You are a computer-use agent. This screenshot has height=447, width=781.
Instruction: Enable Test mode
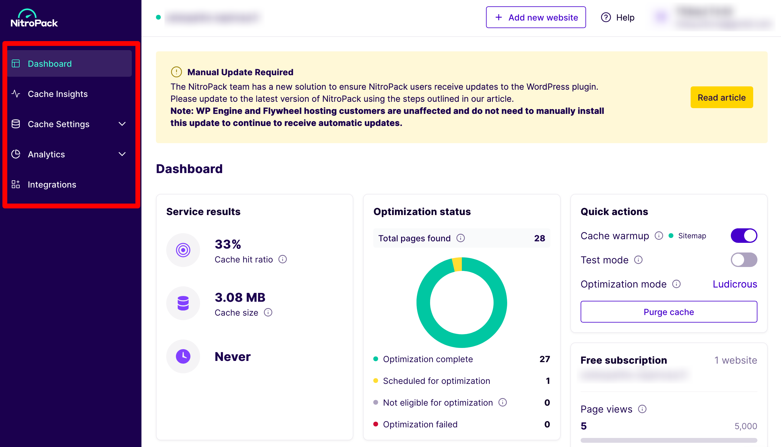tap(744, 260)
